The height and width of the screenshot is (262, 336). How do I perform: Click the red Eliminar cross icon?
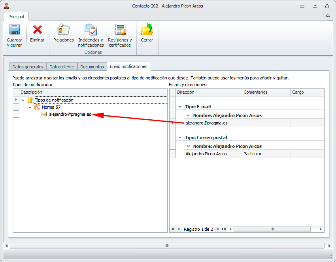point(37,29)
